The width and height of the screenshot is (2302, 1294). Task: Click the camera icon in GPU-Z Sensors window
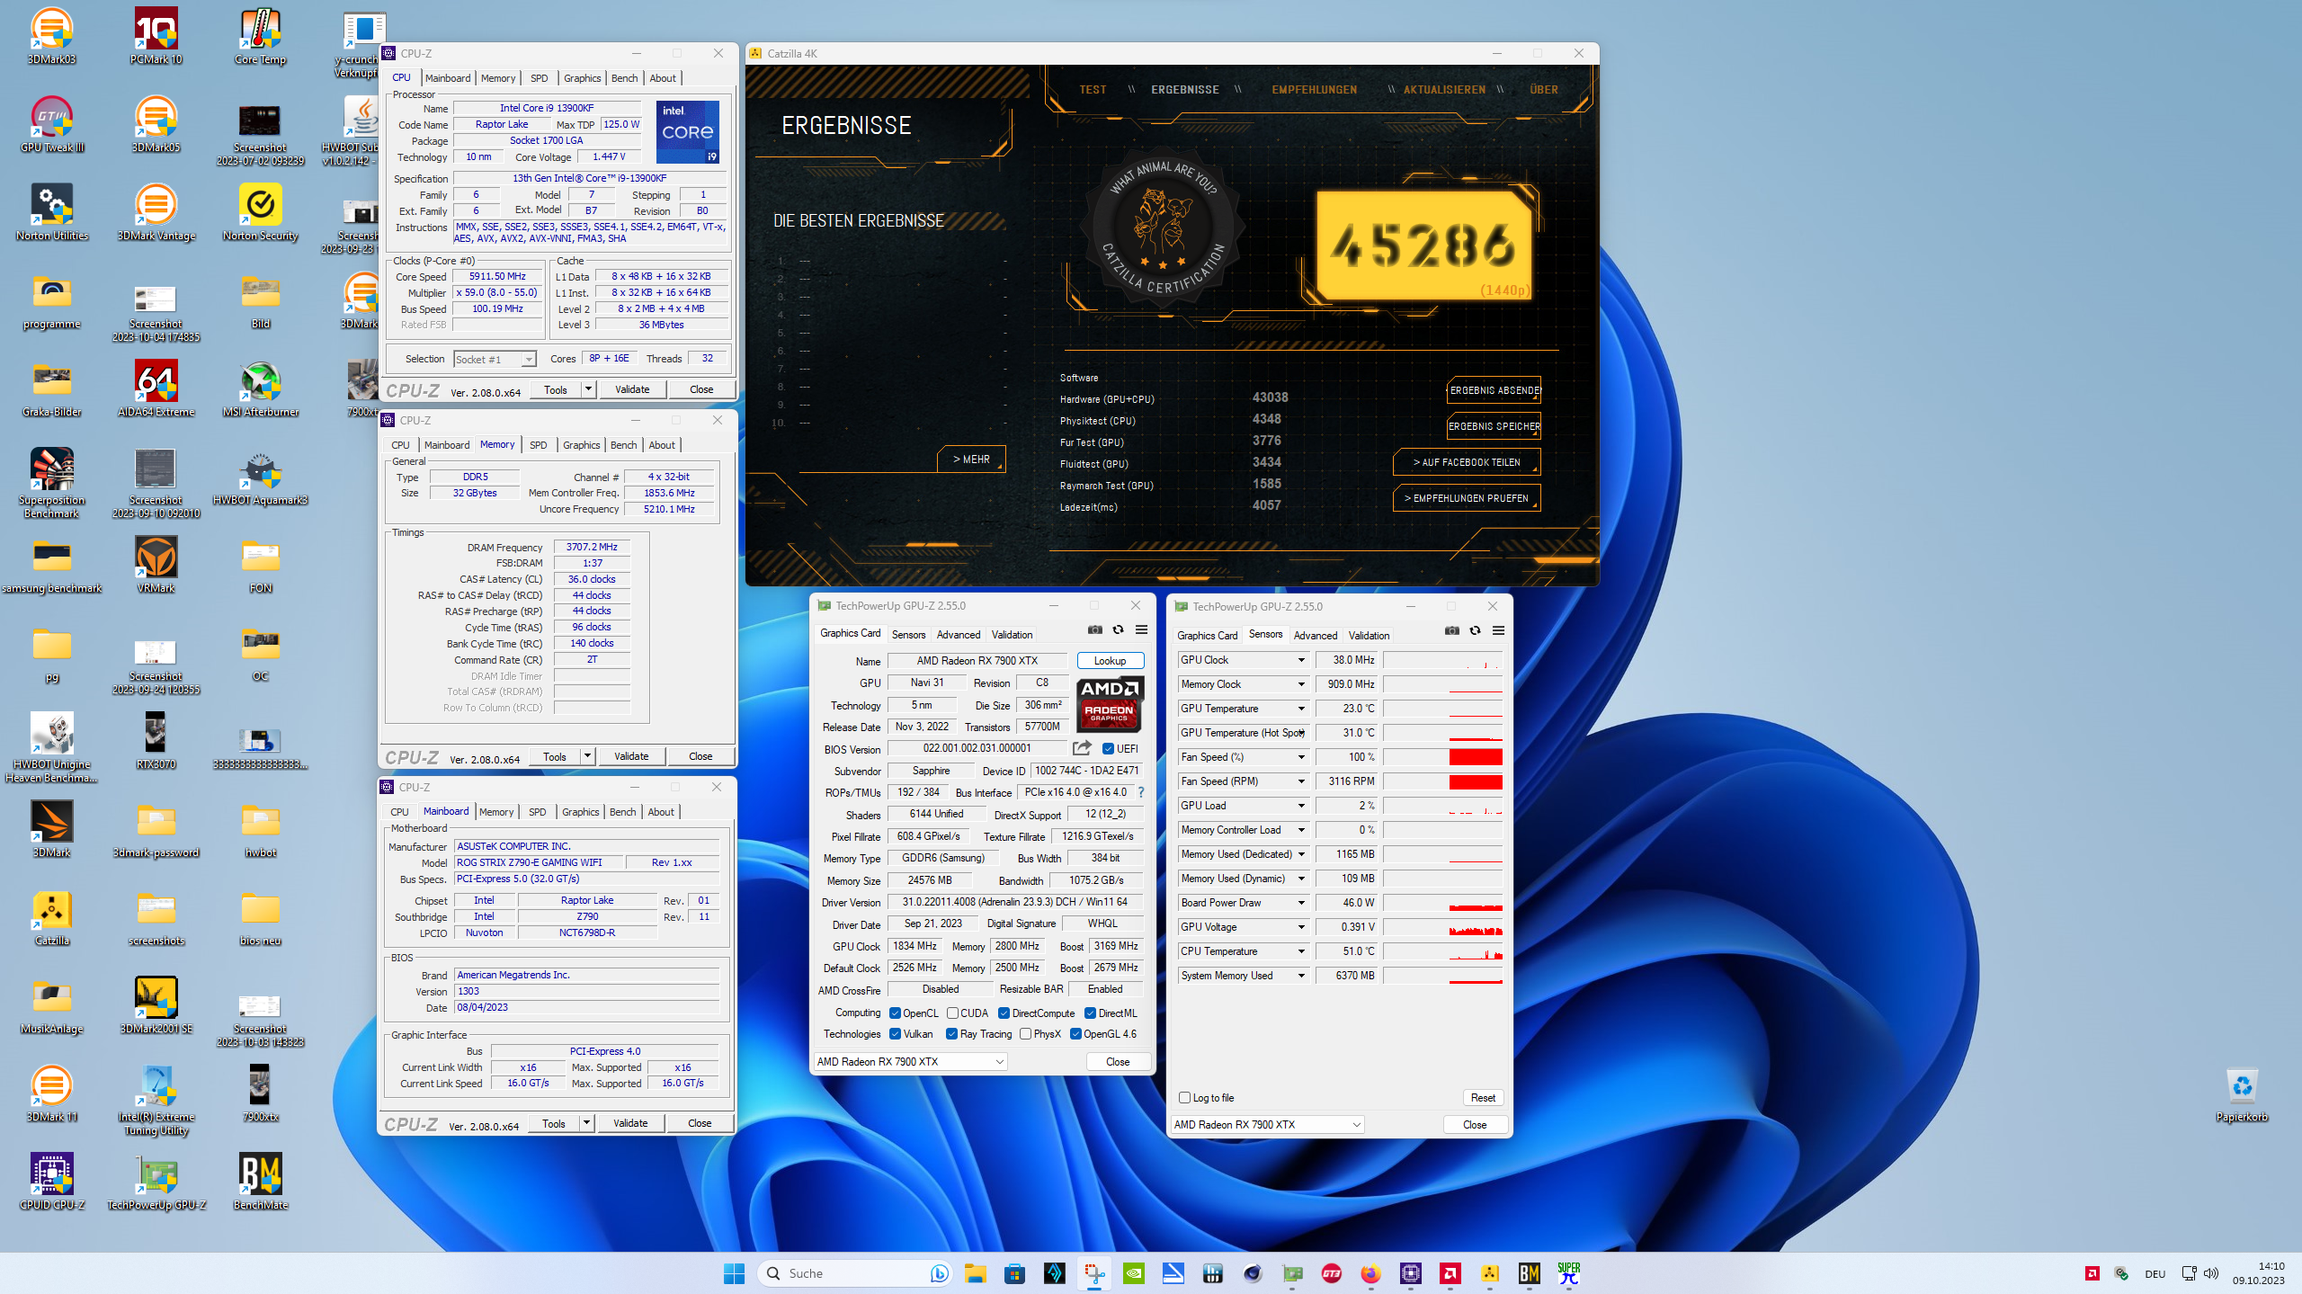(1451, 631)
